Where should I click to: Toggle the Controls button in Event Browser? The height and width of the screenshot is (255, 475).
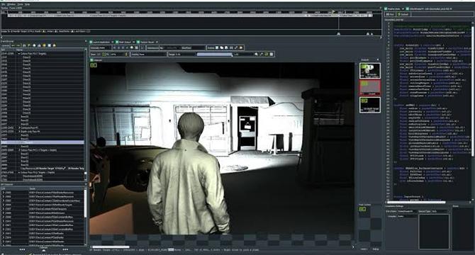pos(6,45)
